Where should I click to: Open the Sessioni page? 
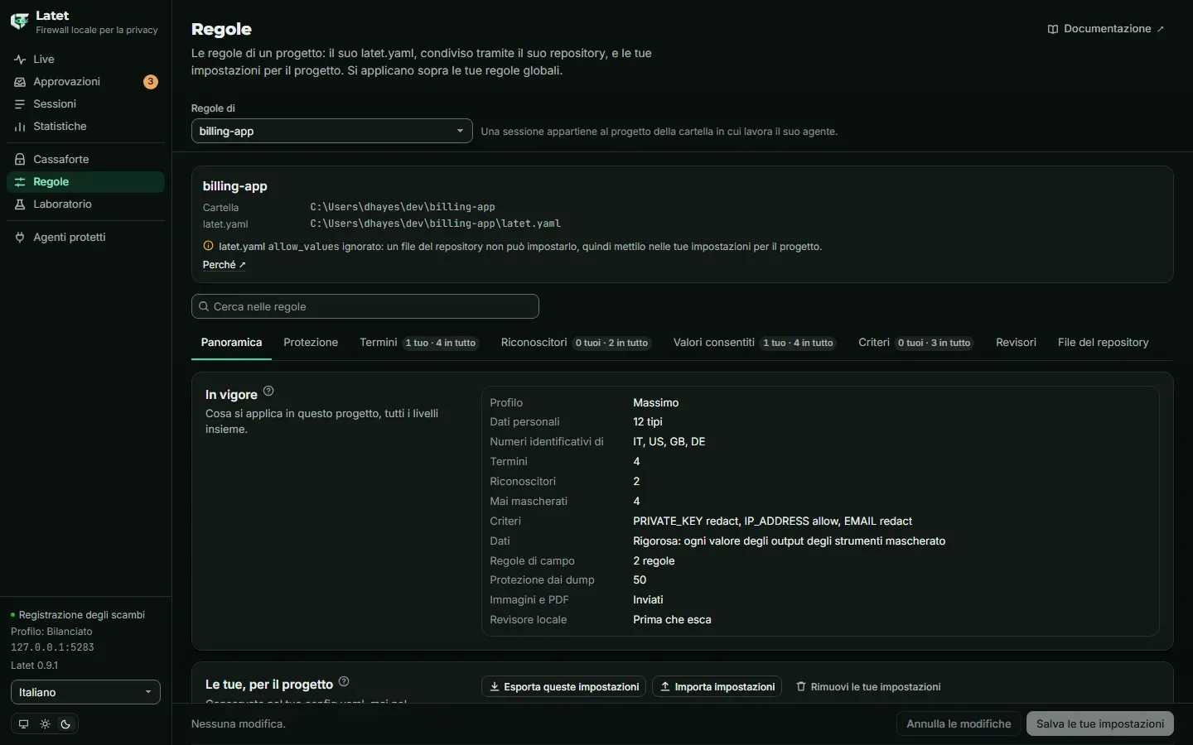point(85,104)
